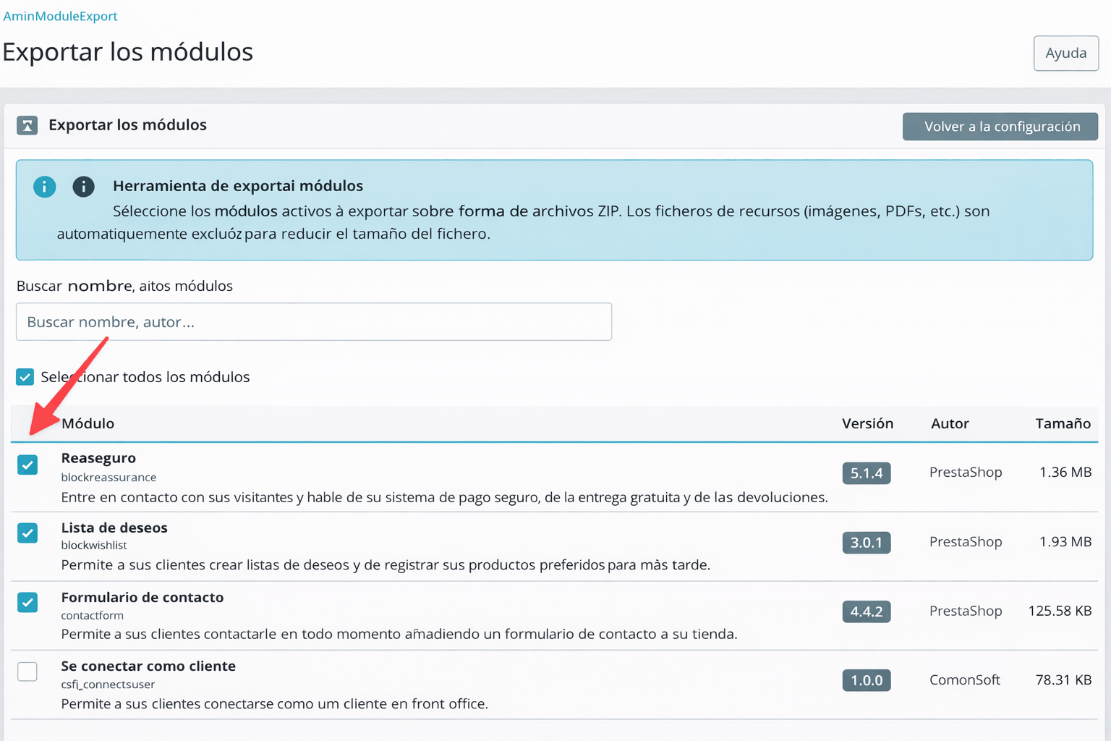1111x741 pixels.
Task: Click the Tamaño column header
Action: (1063, 423)
